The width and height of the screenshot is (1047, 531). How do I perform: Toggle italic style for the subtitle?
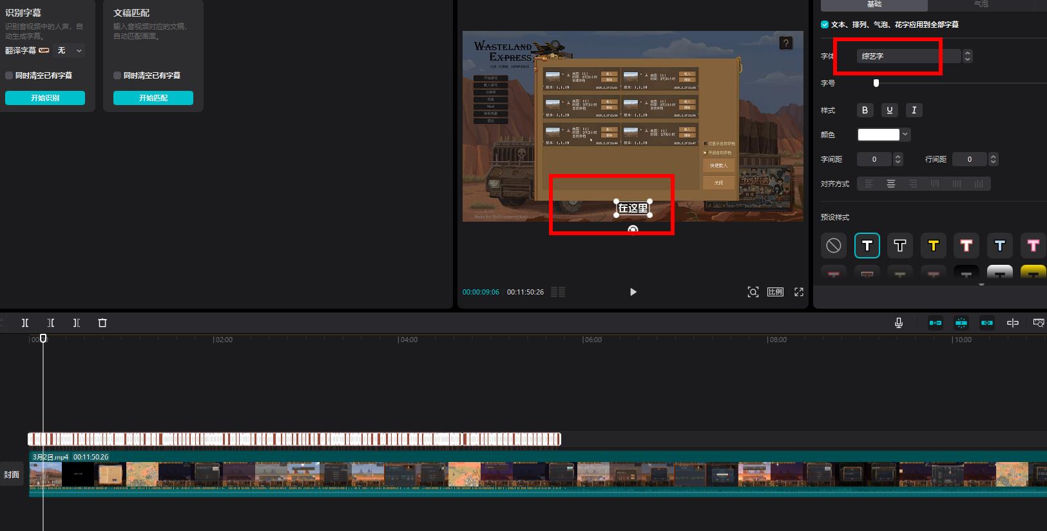[x=914, y=110]
